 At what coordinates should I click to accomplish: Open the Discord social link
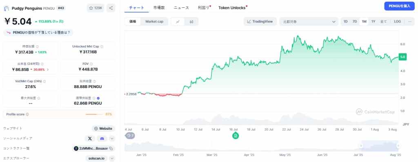102,139
